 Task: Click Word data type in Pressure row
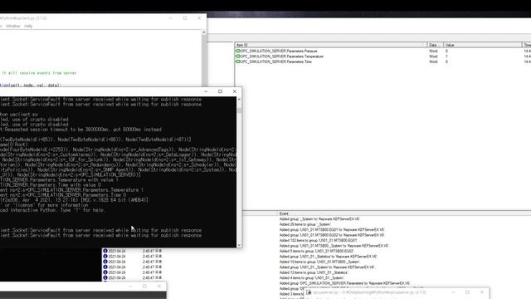pyautogui.click(x=433, y=51)
